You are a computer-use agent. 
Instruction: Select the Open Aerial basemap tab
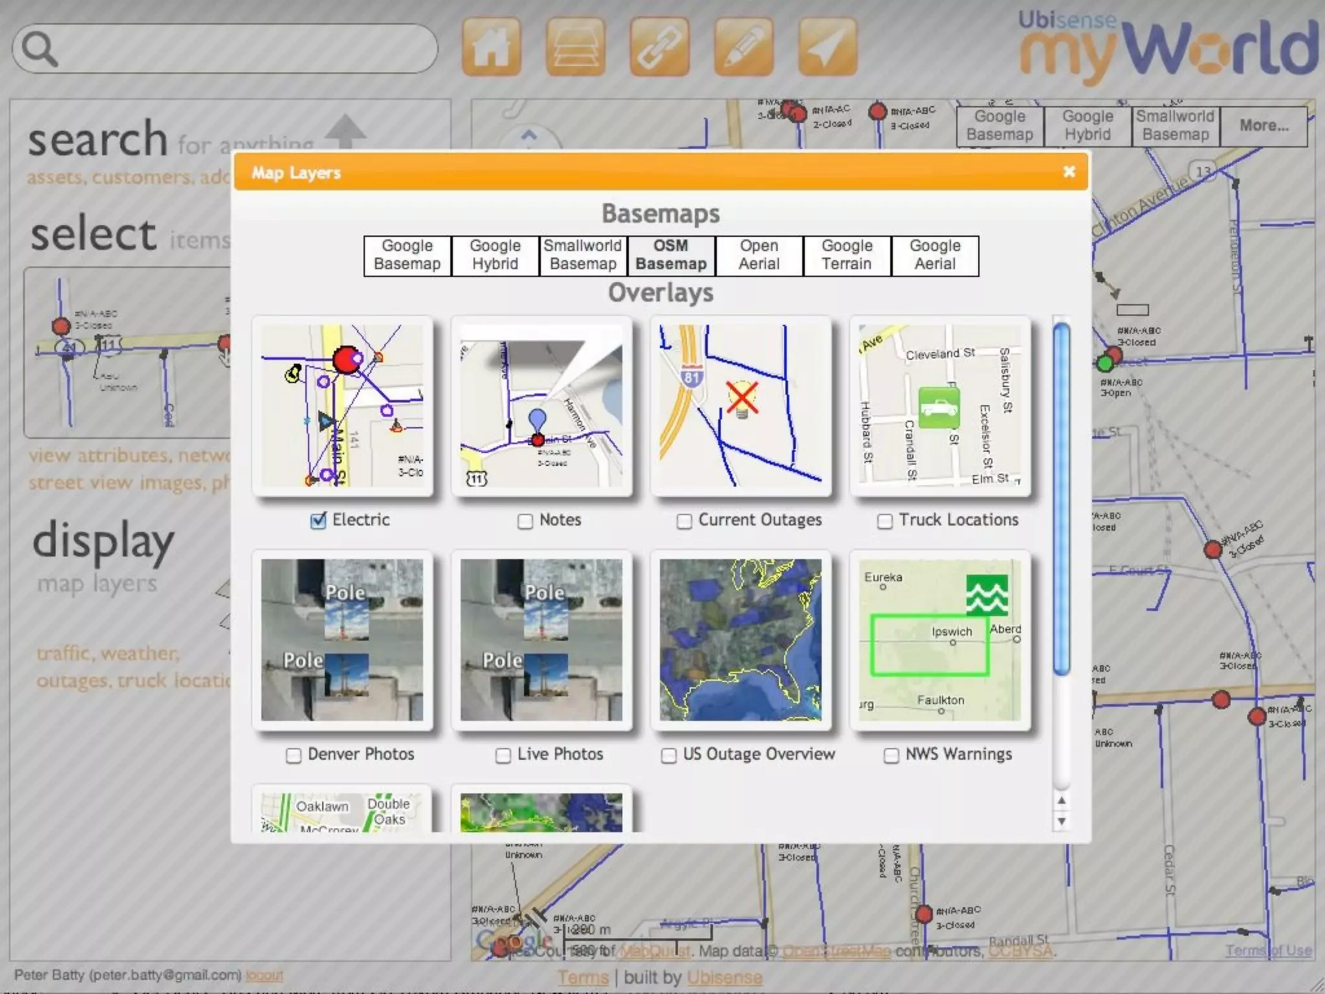(759, 255)
